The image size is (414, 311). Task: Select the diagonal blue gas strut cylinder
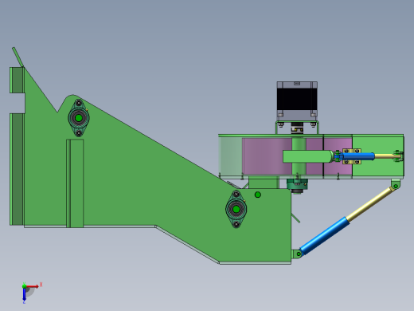[325, 235]
